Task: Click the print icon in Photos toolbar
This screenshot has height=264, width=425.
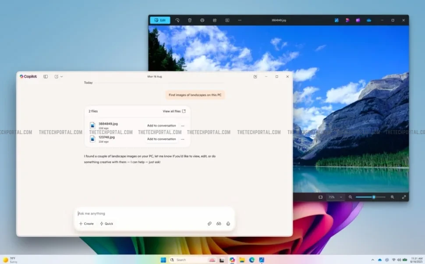Action: click(x=202, y=20)
